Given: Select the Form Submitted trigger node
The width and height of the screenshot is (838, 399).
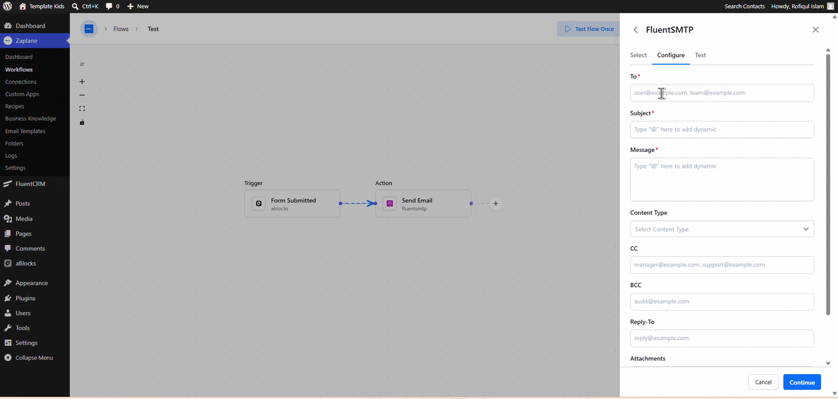Looking at the screenshot, I should click(x=292, y=204).
